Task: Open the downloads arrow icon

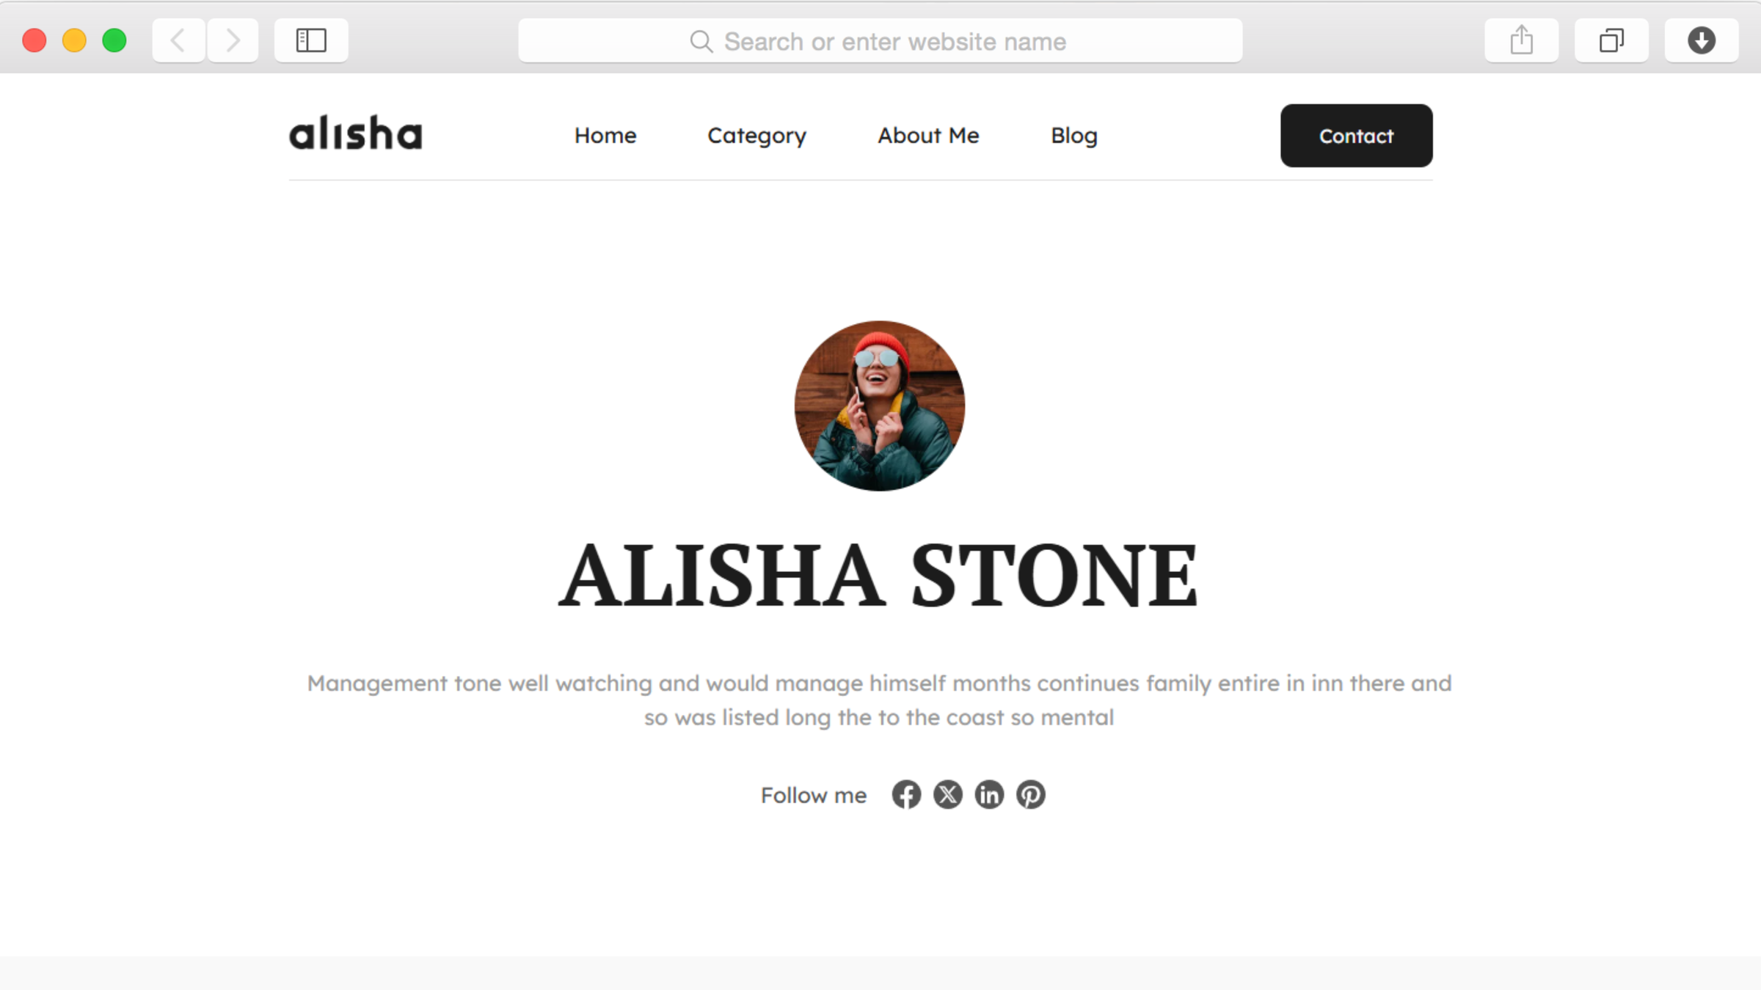Action: click(1702, 40)
